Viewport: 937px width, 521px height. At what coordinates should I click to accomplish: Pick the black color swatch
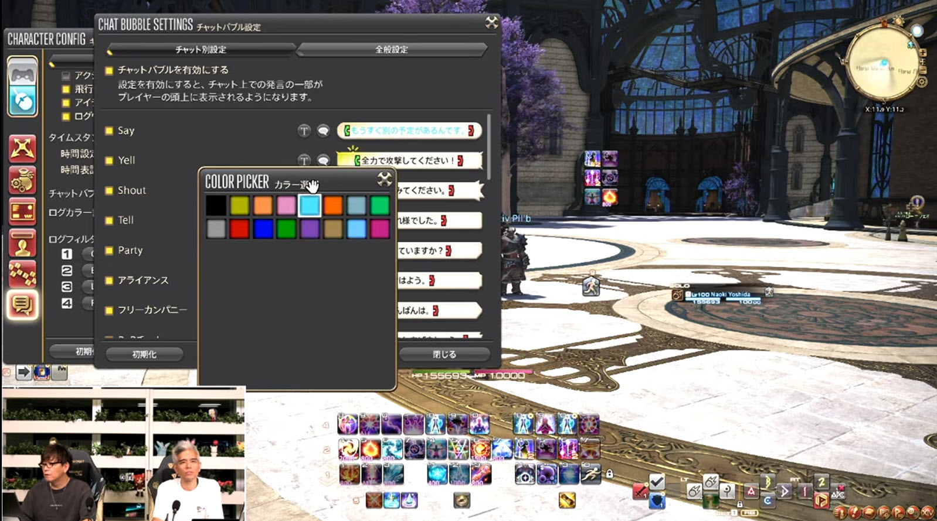click(x=216, y=205)
